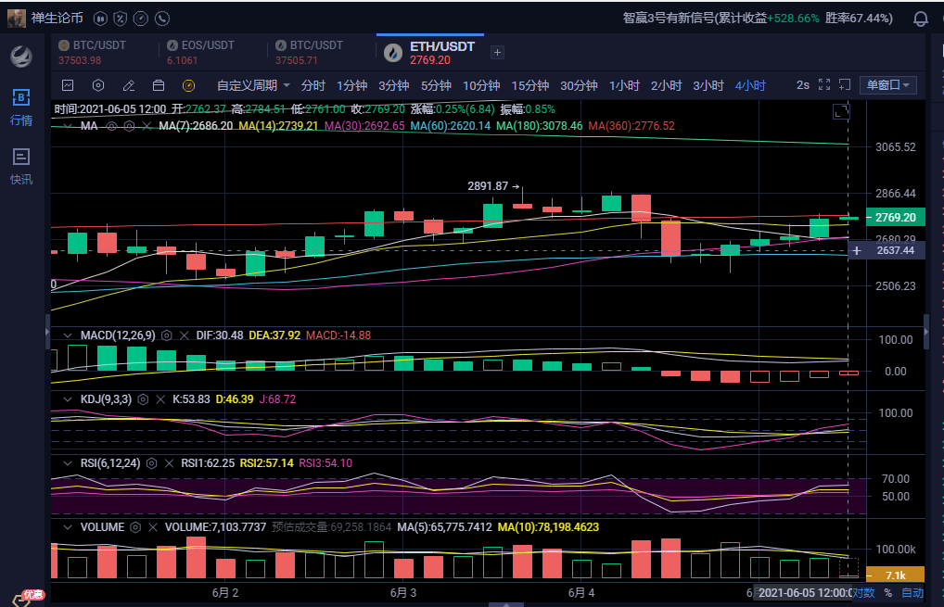Select the 30分钟 timeframe
This screenshot has height=607, width=944.
580,85
